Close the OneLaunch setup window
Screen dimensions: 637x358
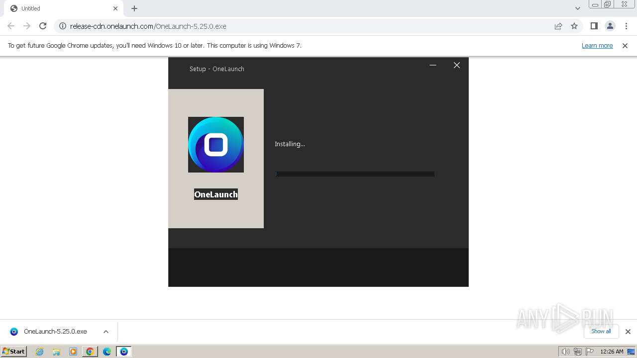click(x=457, y=65)
